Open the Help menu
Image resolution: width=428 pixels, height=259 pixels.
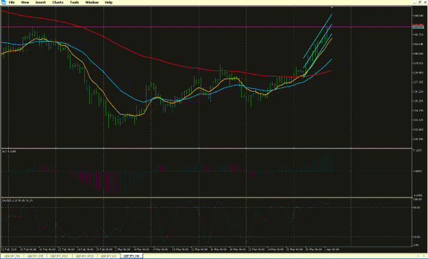click(x=108, y=3)
